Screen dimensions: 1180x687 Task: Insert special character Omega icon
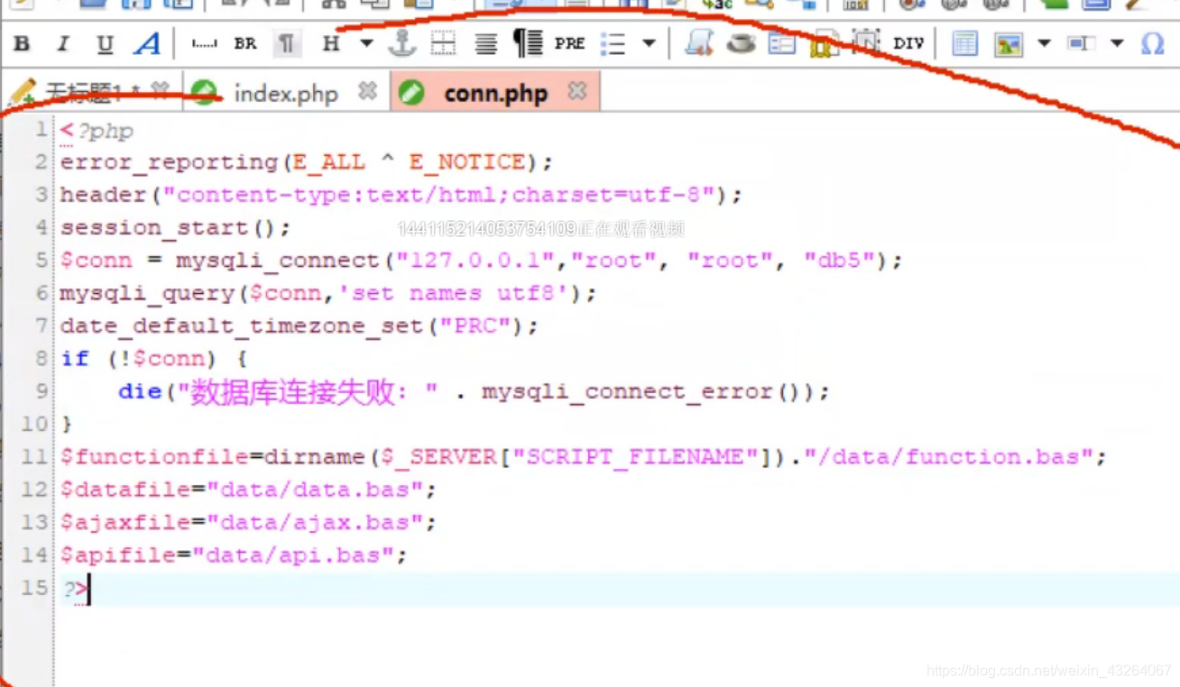coord(1153,43)
